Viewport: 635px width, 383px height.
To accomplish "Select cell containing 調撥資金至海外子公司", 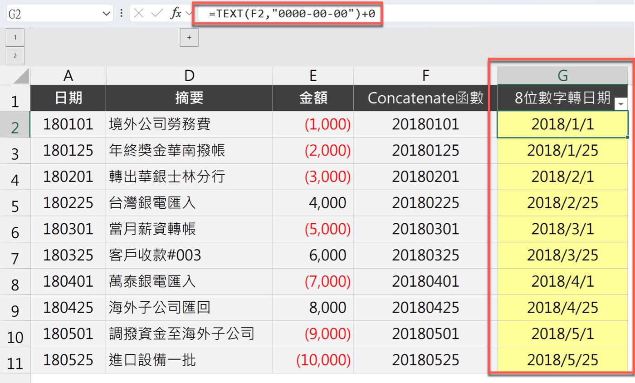I will click(189, 334).
